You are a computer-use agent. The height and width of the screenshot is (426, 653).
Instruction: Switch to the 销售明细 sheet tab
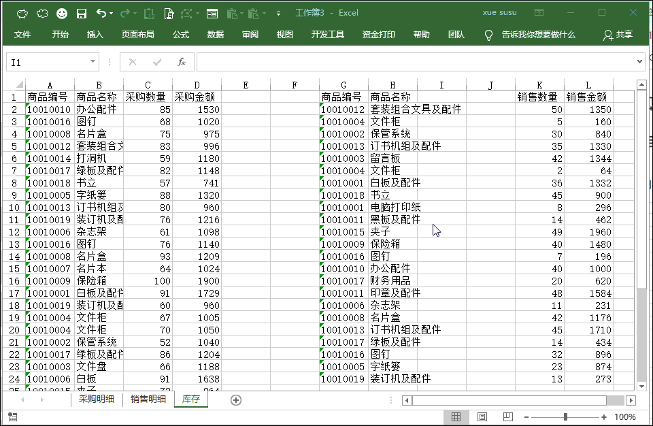point(148,399)
